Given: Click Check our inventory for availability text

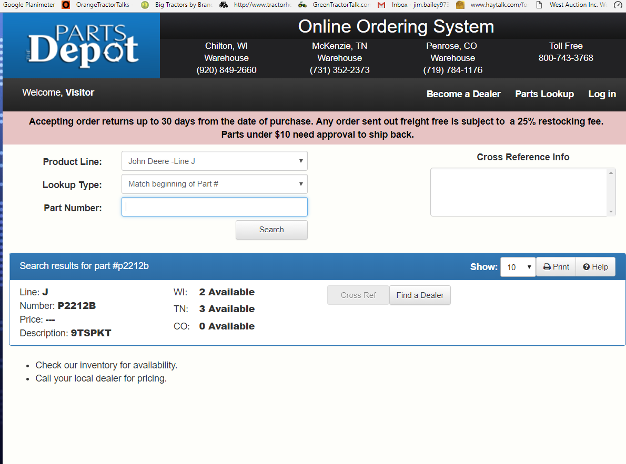Looking at the screenshot, I should [106, 365].
